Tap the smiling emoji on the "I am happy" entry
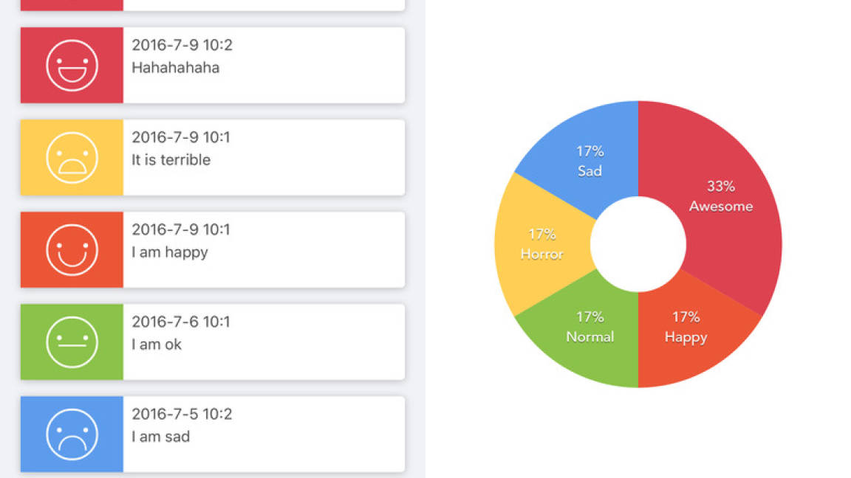Image resolution: width=851 pixels, height=478 pixels. click(71, 249)
